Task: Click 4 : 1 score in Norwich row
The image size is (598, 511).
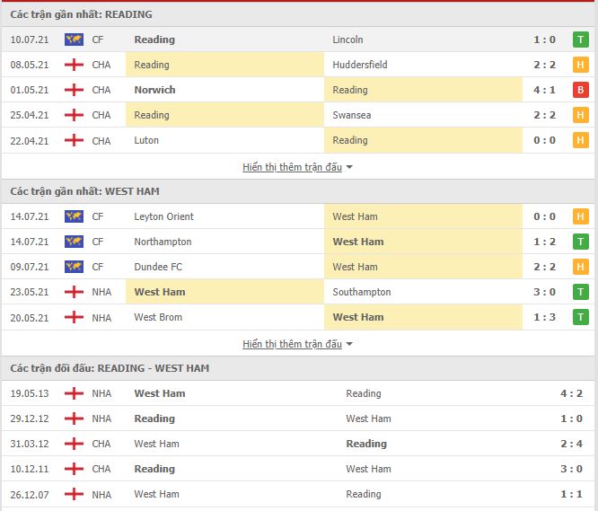Action: click(544, 90)
